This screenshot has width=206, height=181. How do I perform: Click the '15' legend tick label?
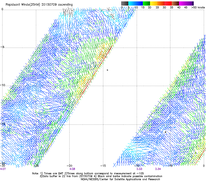pyautogui.click(x=143, y=8)
